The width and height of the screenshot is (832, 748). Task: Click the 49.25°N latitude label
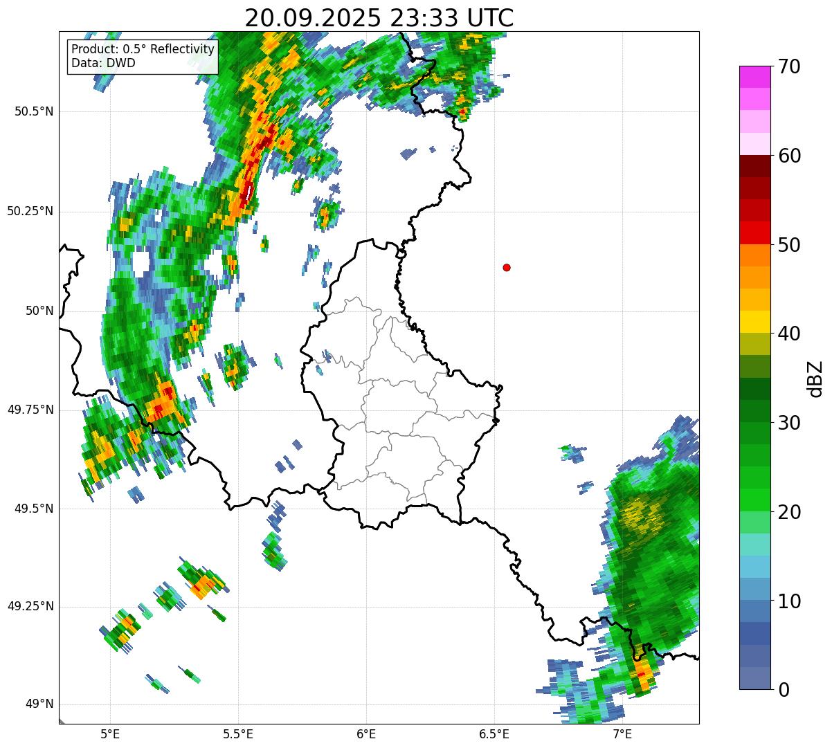(x=30, y=606)
